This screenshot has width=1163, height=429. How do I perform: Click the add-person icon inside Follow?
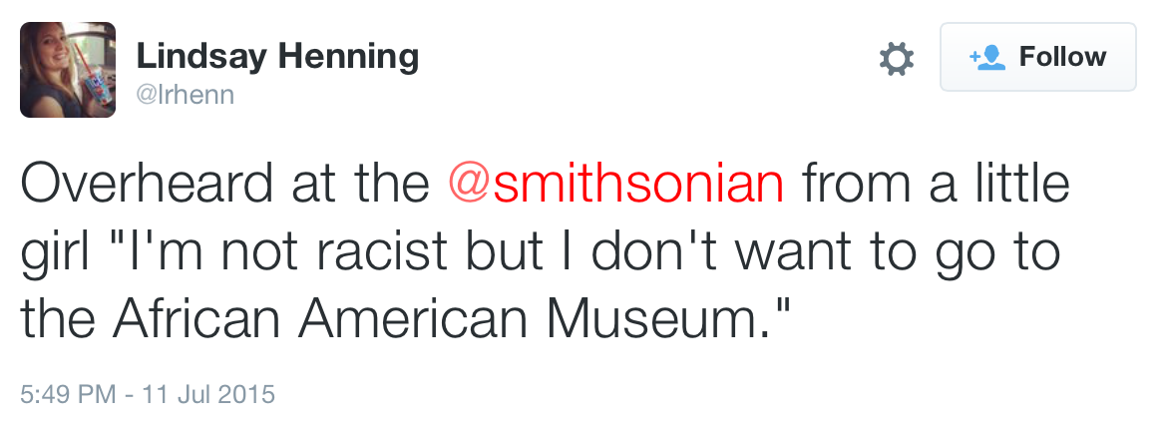[x=987, y=58]
